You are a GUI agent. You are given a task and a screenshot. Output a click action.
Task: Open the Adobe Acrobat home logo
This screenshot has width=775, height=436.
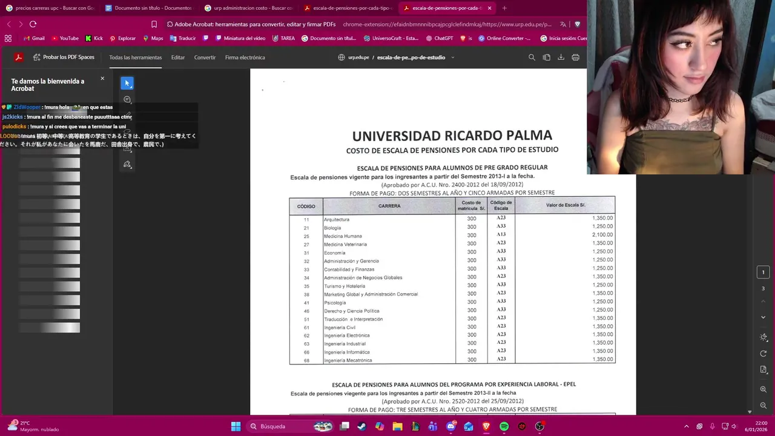click(x=19, y=58)
